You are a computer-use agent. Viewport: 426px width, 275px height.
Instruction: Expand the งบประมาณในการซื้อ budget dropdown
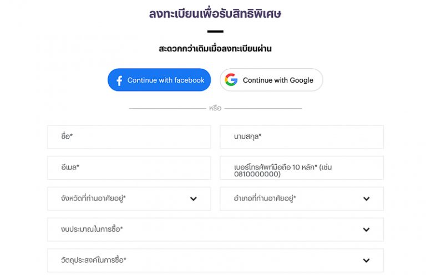tap(215, 230)
